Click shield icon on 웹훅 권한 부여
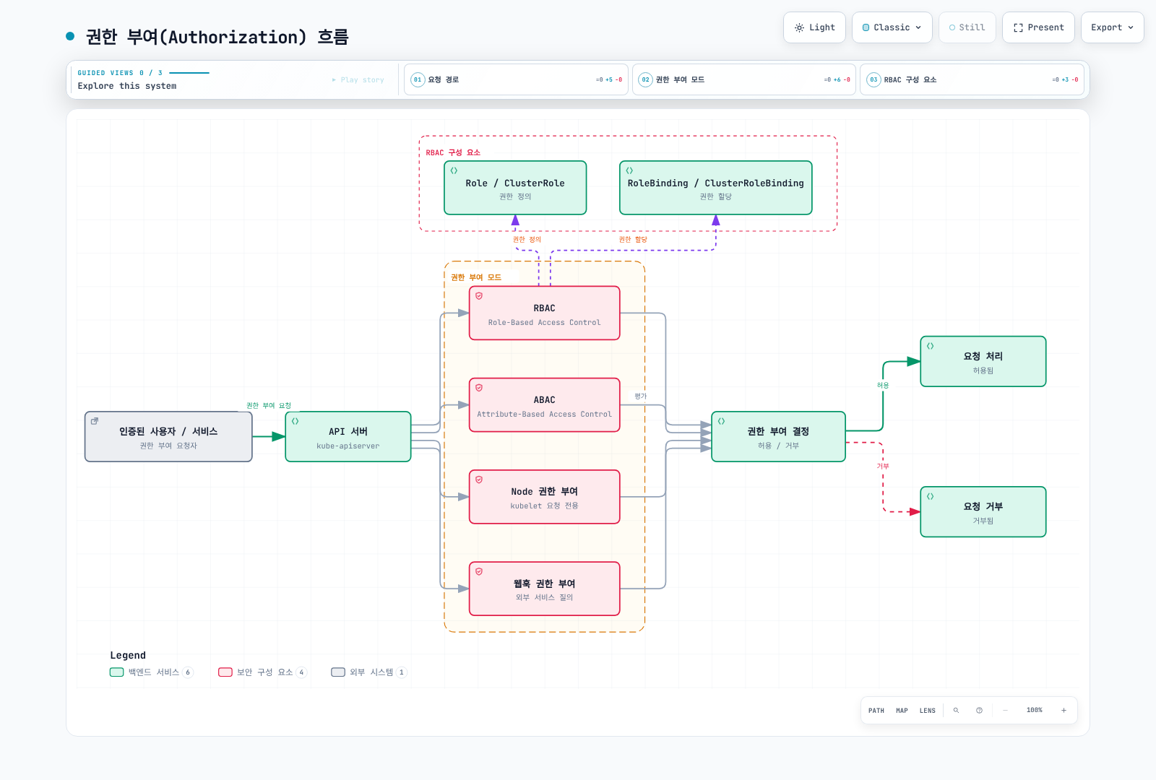The width and height of the screenshot is (1156, 780). [479, 571]
